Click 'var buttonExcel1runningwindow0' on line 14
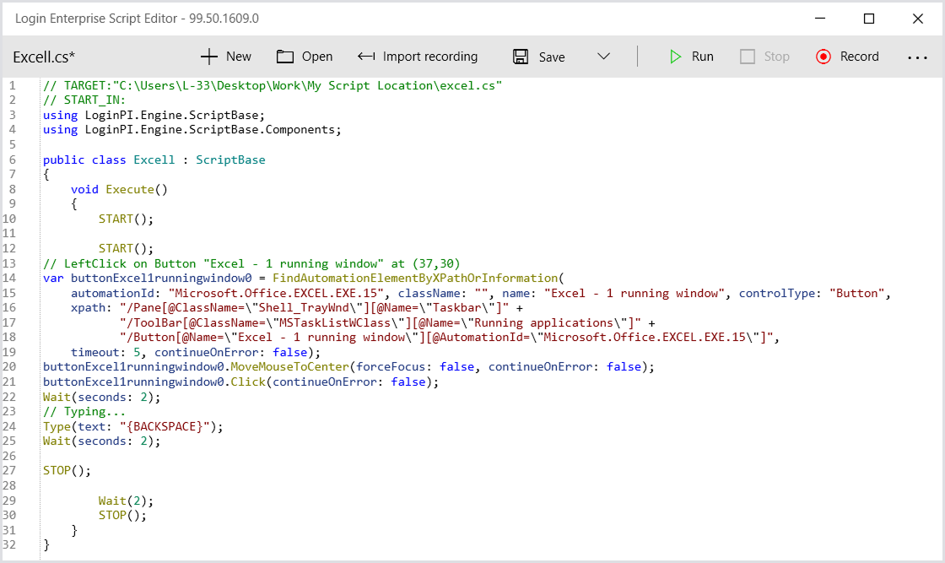Viewport: 945px width, 563px height. point(147,278)
